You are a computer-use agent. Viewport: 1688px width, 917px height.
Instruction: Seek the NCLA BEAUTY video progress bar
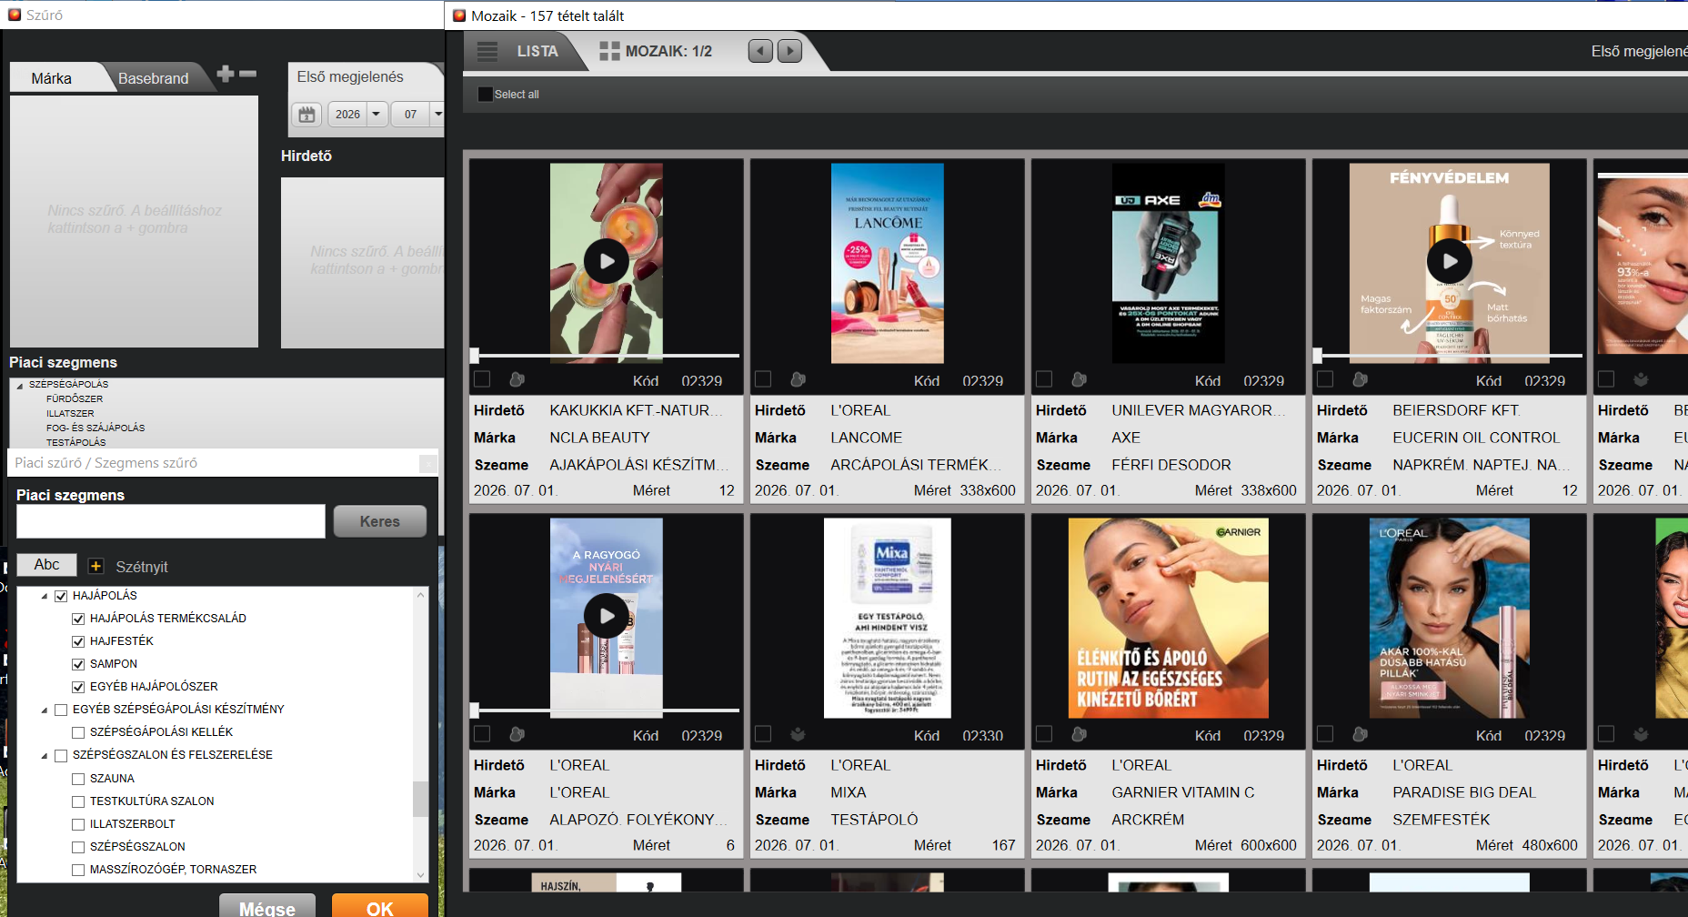(605, 355)
